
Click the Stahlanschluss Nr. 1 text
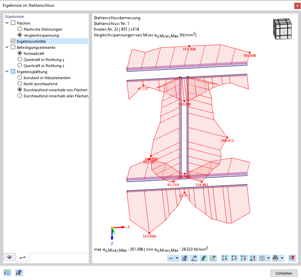pyautogui.click(x=111, y=24)
